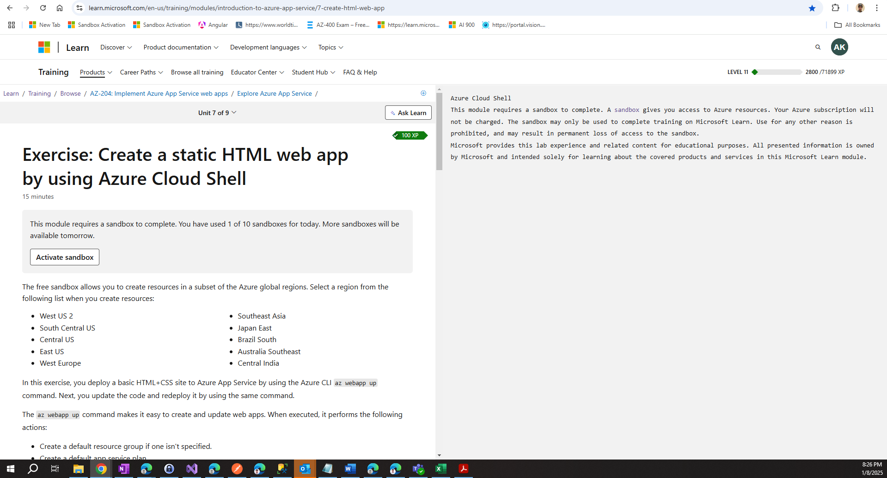Go to the Training home heading
The width and height of the screenshot is (887, 478).
click(53, 72)
